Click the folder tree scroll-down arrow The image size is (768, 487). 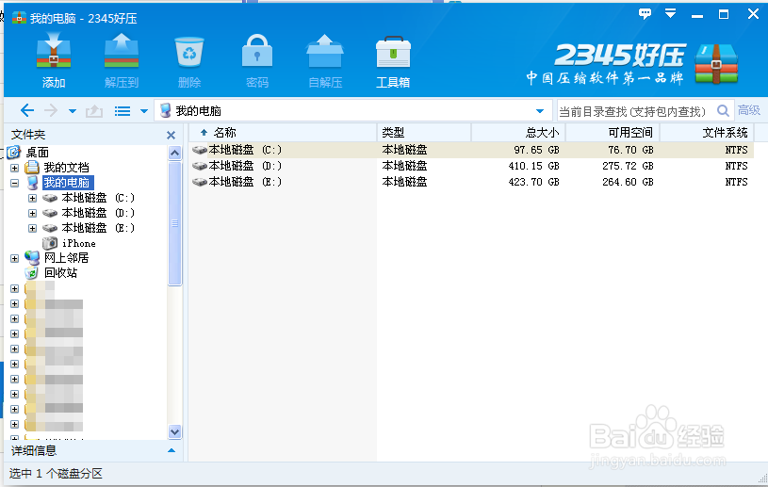point(175,431)
